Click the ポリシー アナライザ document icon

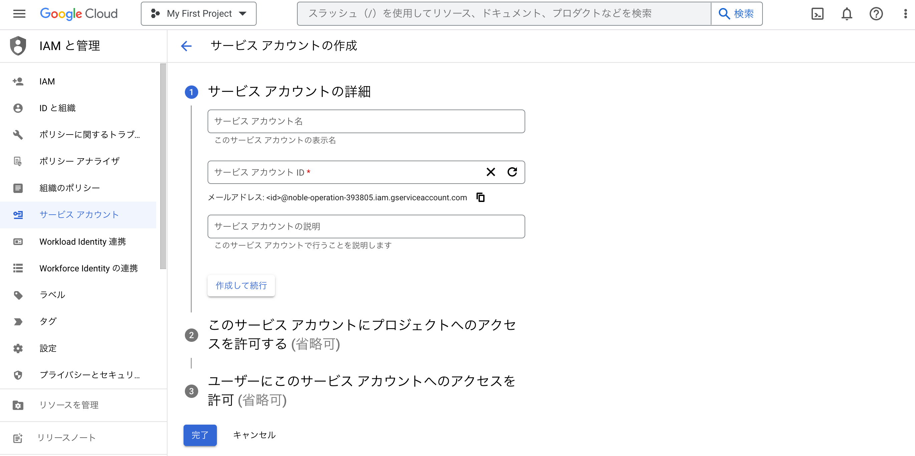click(18, 161)
